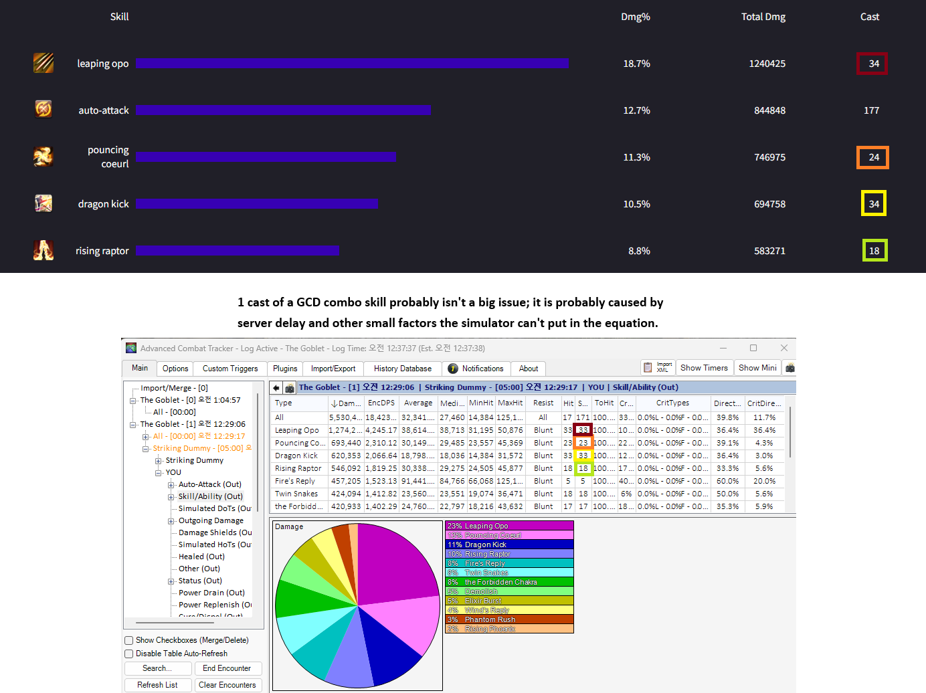
Task: Tick Disable Table Auto-Refresh checkbox
Action: tap(129, 654)
